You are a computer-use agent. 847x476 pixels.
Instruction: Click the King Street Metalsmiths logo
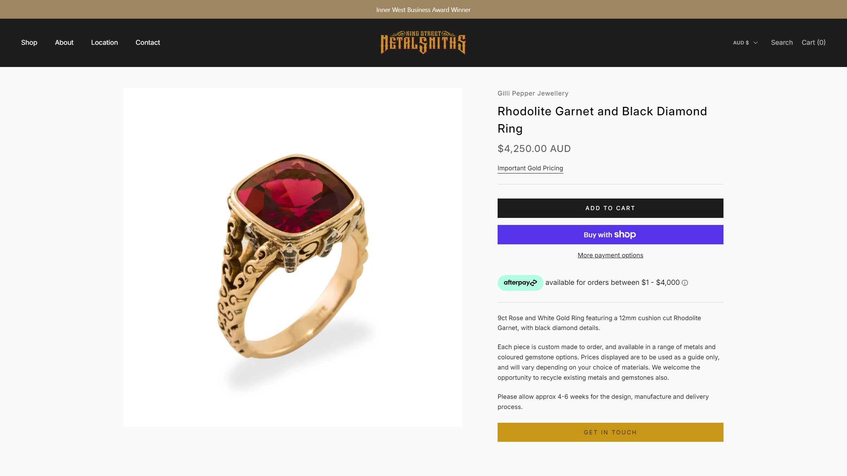423,43
